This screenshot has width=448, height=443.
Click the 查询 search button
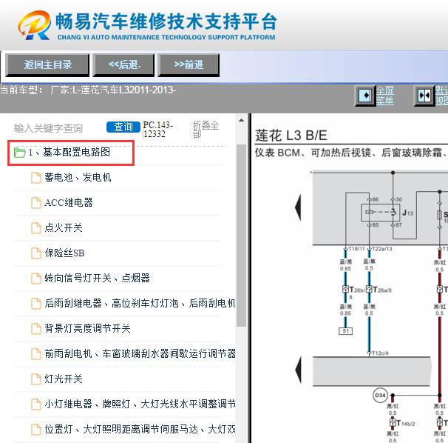(x=123, y=127)
